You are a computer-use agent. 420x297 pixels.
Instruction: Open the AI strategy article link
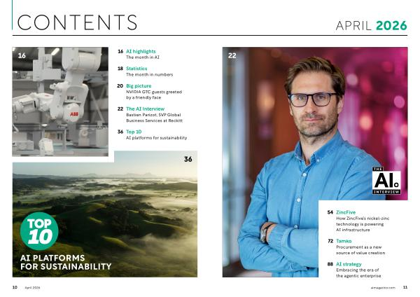351,263
